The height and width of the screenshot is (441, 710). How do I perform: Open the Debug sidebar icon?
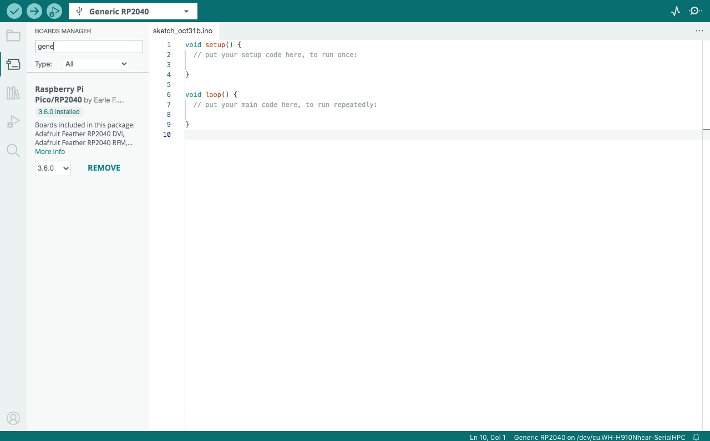tap(13, 122)
